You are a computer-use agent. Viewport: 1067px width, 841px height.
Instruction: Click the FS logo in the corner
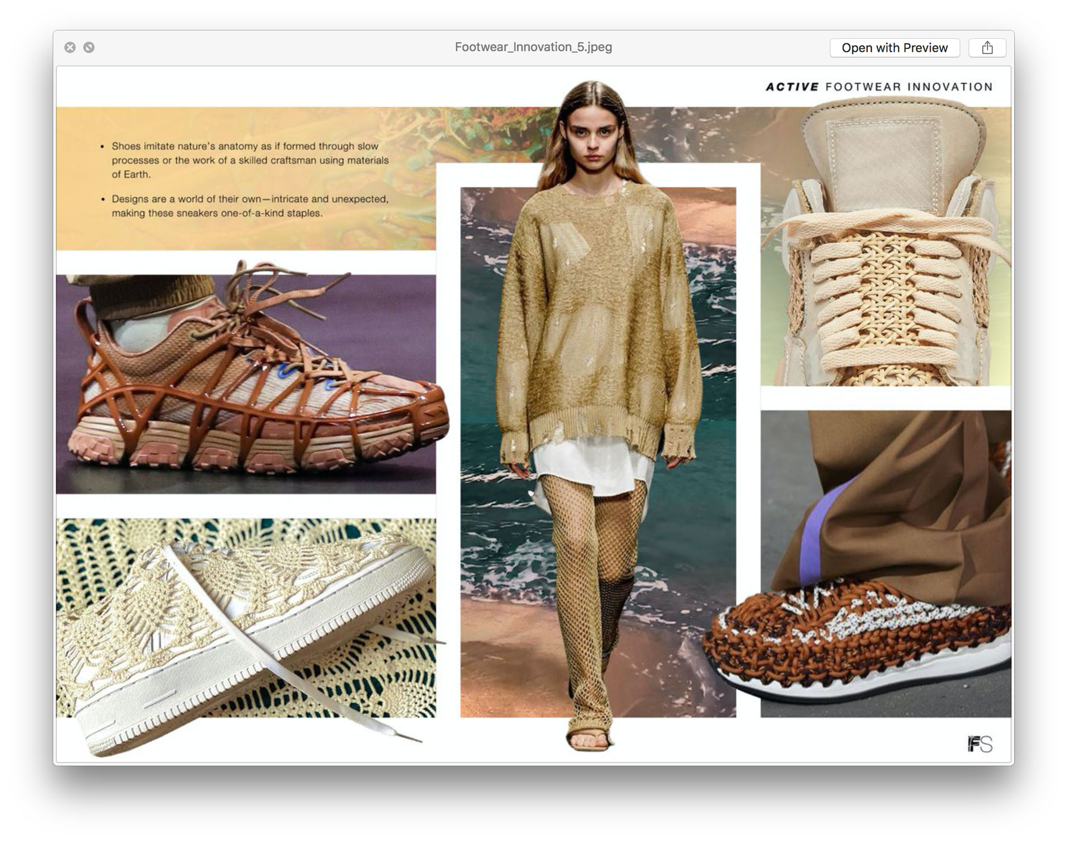click(x=980, y=744)
